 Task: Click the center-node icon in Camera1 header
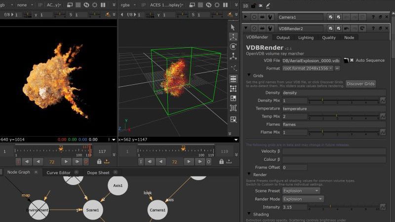tap(254, 17)
